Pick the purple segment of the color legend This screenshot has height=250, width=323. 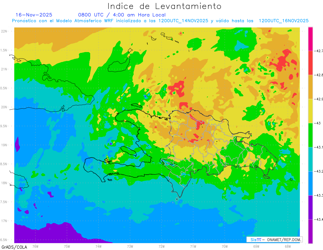310,207
